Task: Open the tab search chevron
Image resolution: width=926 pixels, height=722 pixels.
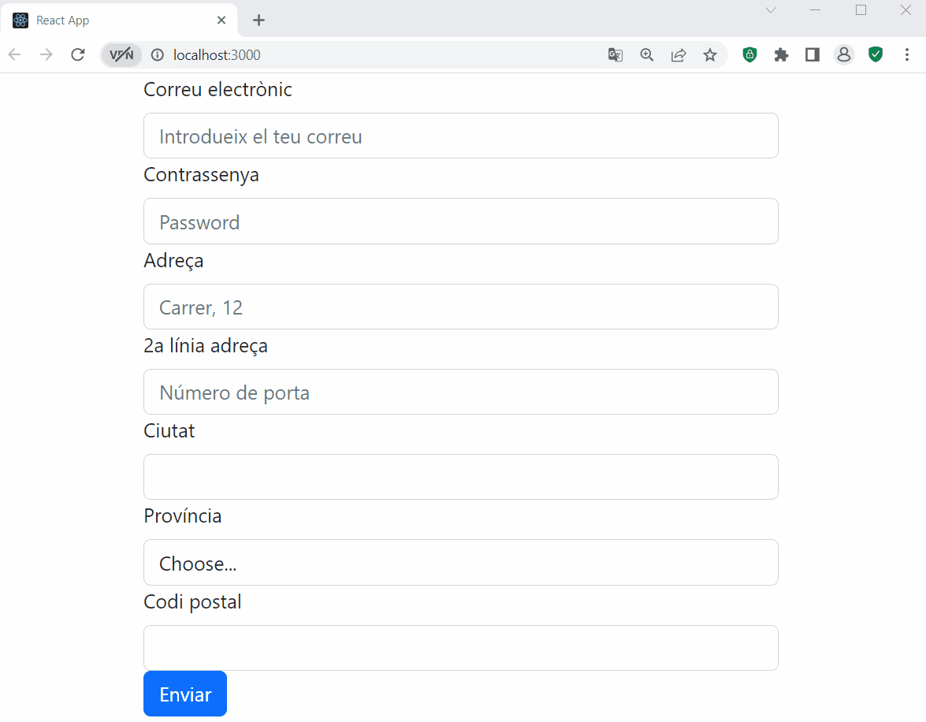Action: (772, 10)
